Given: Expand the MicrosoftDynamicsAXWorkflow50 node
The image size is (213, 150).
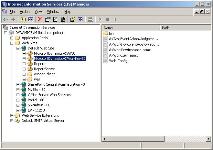Looking at the screenshot, I should pyautogui.click(x=24, y=59).
